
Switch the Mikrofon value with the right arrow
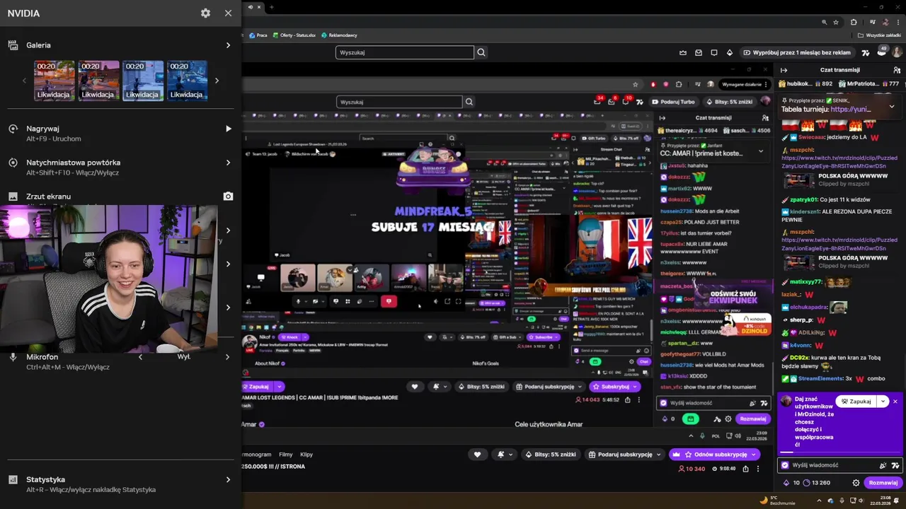pyautogui.click(x=227, y=357)
